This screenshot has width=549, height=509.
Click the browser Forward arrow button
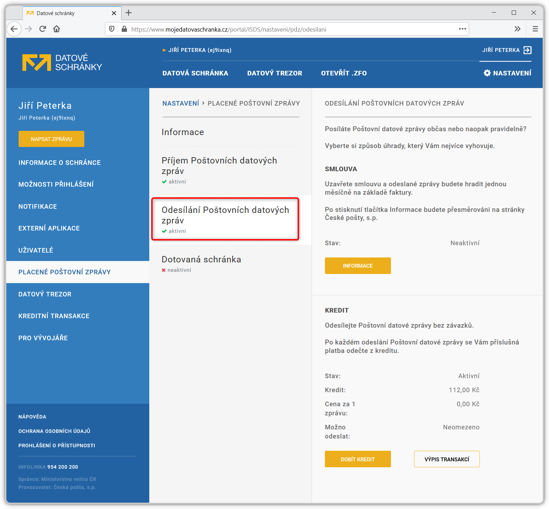[28, 29]
